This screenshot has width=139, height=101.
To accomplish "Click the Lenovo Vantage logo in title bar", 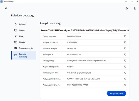I will [x=1, y=1].
